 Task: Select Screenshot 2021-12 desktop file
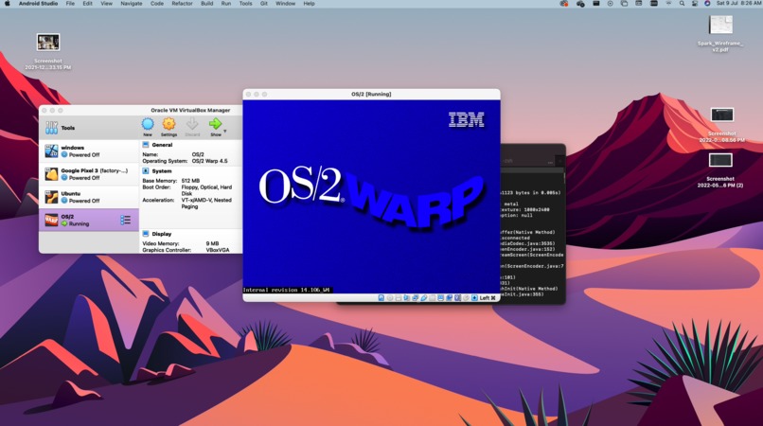[x=47, y=51]
